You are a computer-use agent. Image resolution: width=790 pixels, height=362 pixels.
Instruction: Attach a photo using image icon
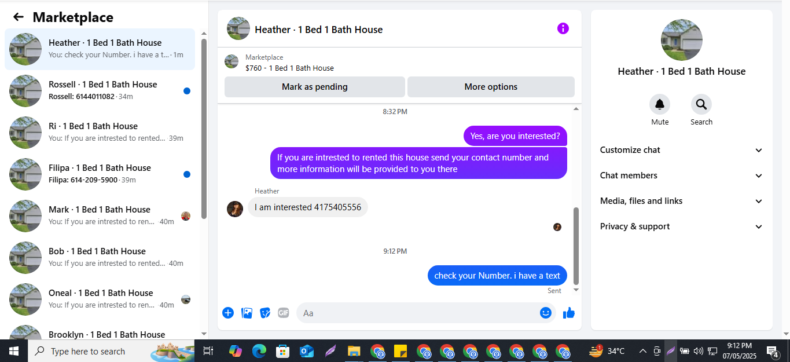tap(247, 313)
